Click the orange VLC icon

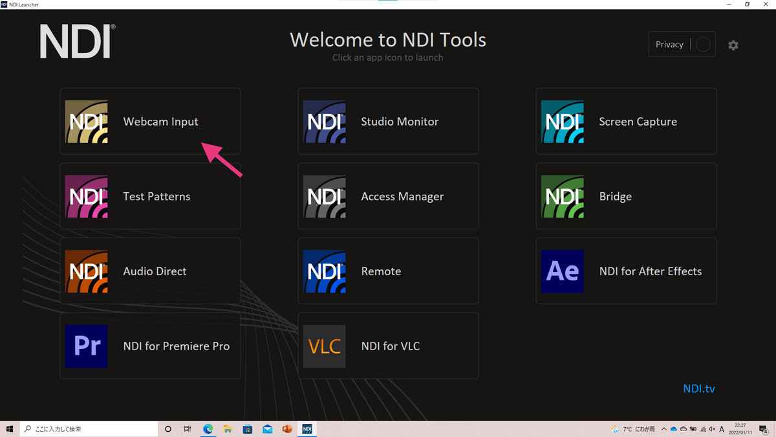(325, 346)
